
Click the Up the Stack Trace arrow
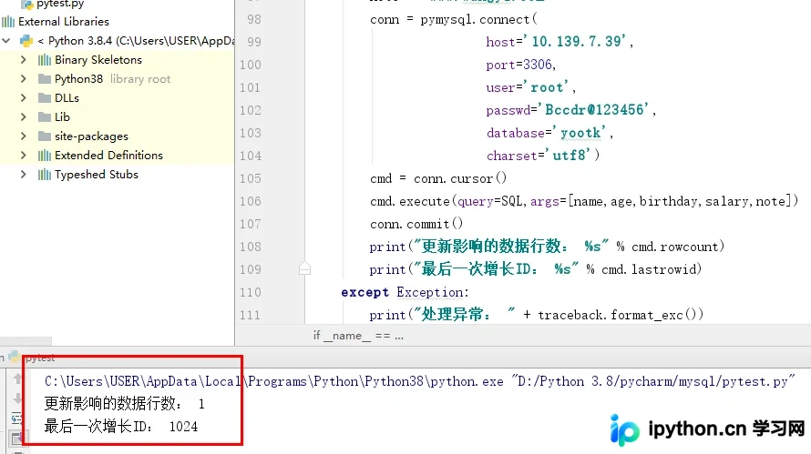(x=17, y=378)
